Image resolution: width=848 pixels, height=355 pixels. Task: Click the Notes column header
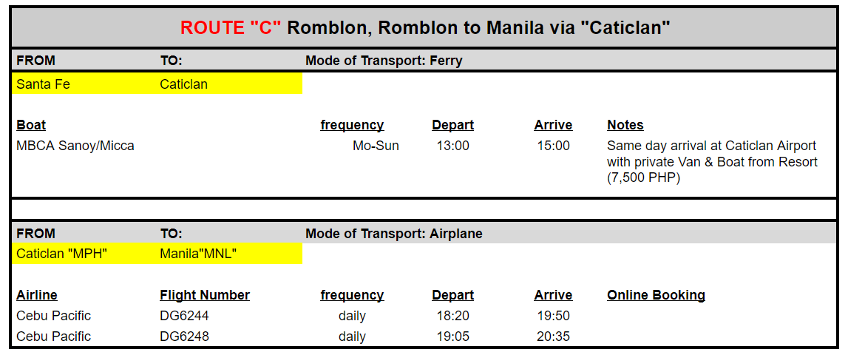[625, 125]
